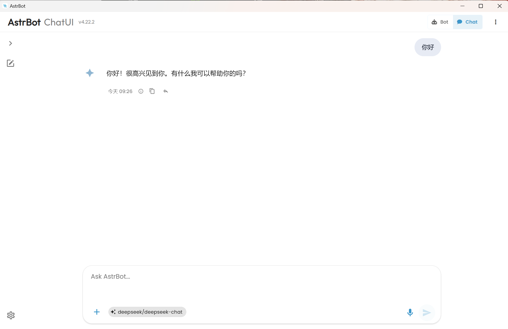The image size is (508, 329).
Task: Start voice input with the microphone icon
Action: click(x=410, y=313)
